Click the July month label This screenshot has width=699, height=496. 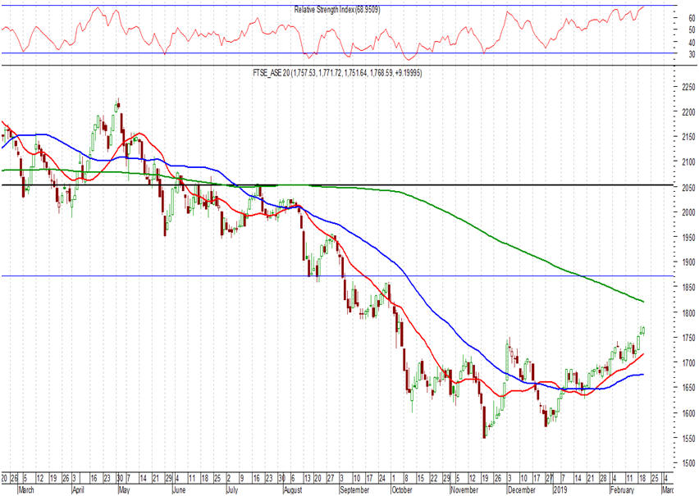232,489
